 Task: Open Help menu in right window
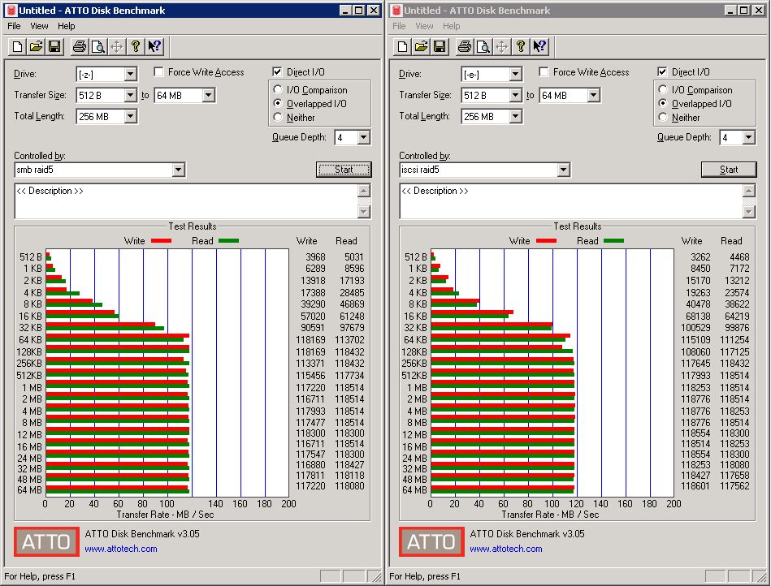pos(452,26)
